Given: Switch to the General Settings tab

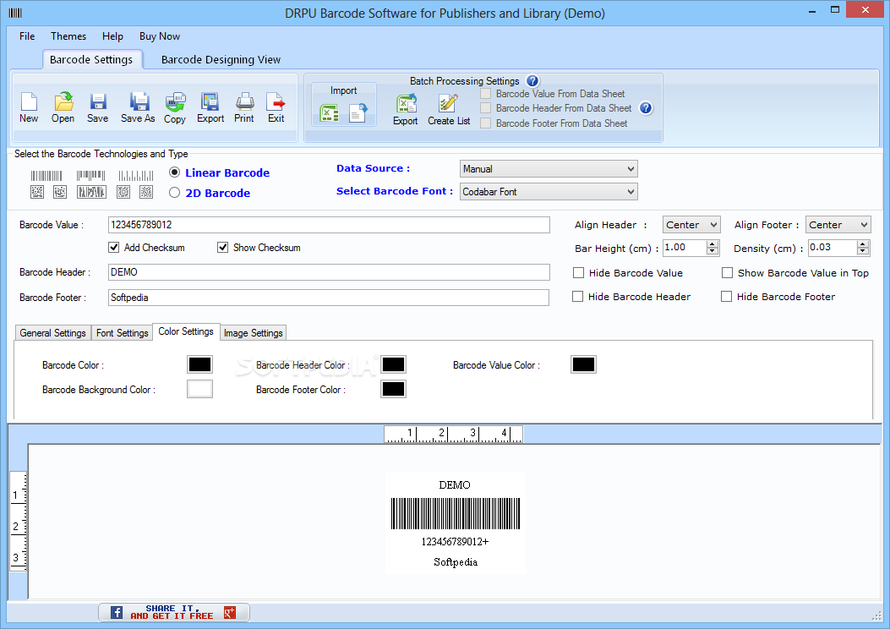Looking at the screenshot, I should [52, 332].
